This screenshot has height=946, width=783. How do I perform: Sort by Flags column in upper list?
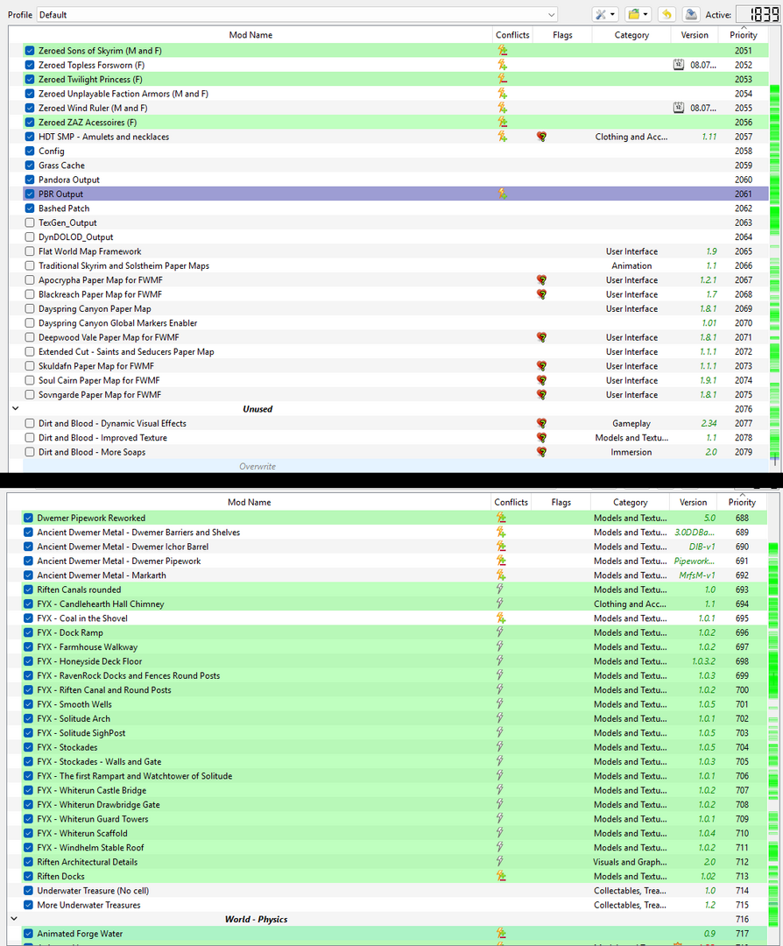(x=563, y=35)
